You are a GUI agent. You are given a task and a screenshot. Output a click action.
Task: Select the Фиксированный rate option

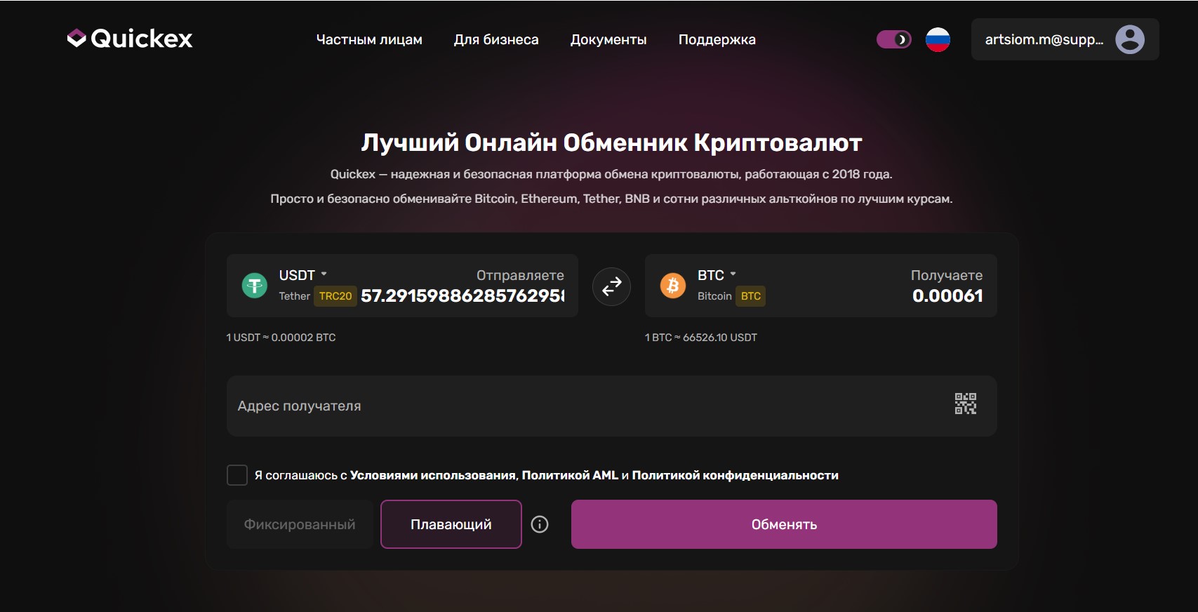[300, 524]
